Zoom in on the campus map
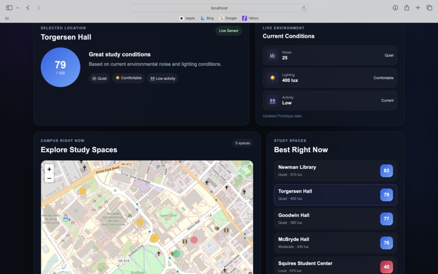Screen dimensions: 438x274 [49, 169]
